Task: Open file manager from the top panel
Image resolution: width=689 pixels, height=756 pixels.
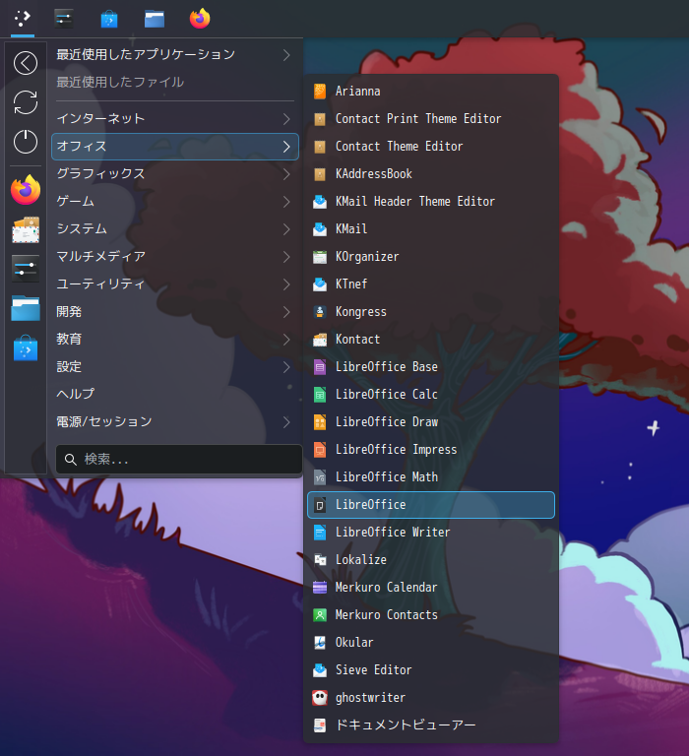Action: [155, 19]
